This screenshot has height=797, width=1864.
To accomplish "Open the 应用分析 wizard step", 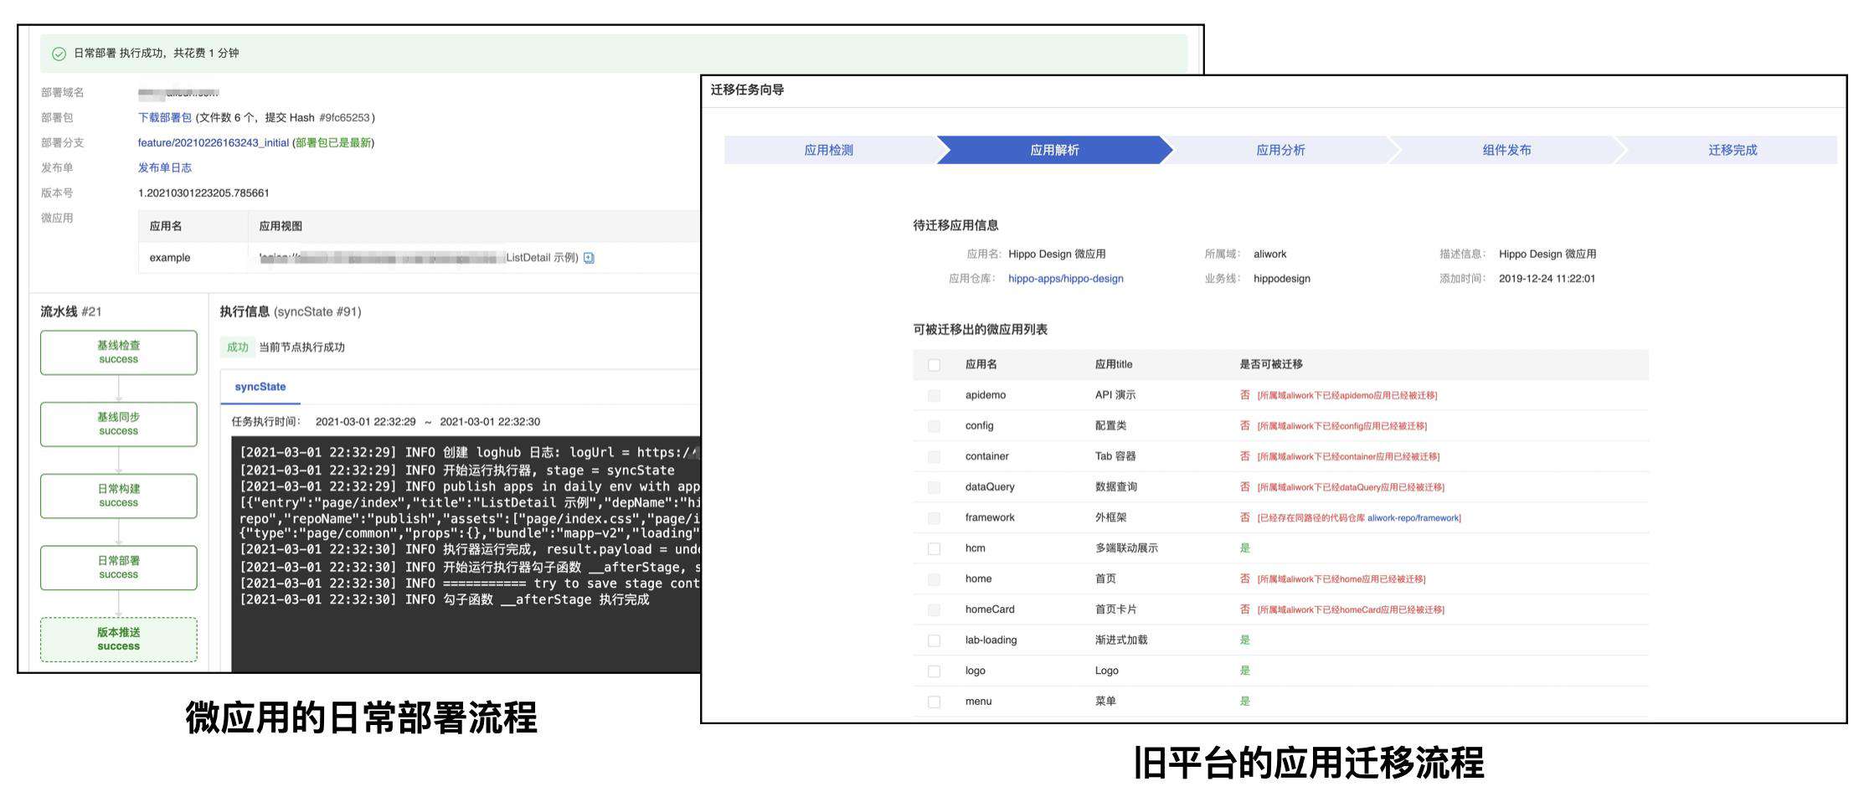I will (1280, 150).
